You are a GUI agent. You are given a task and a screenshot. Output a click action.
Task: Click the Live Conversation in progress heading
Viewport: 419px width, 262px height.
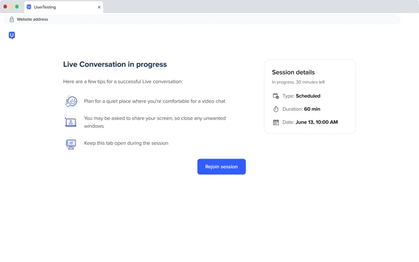(x=115, y=64)
